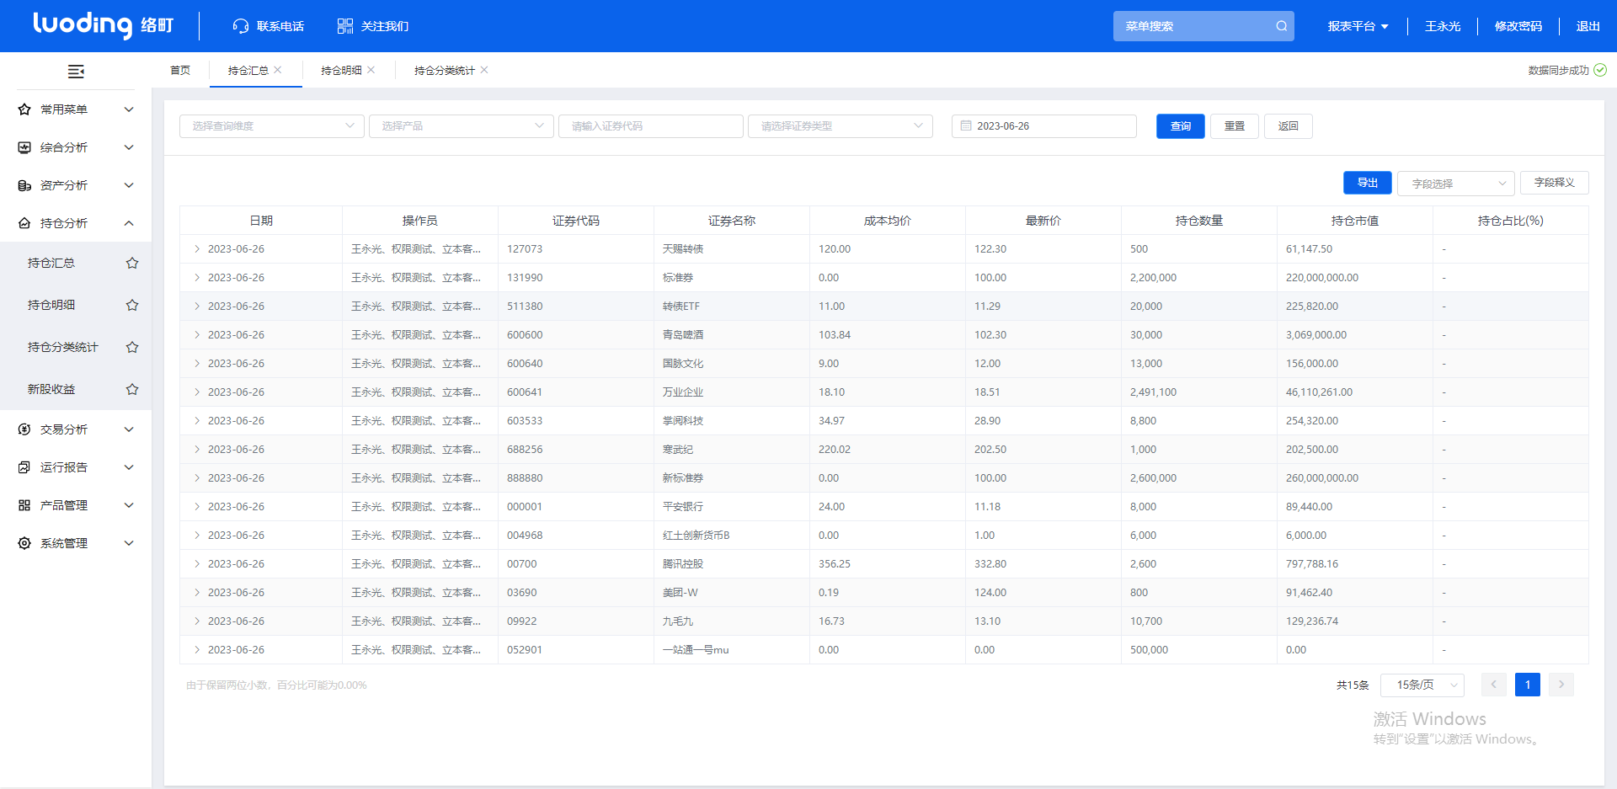
Task: Open the 选择查询维度 dropdown
Action: pos(272,126)
